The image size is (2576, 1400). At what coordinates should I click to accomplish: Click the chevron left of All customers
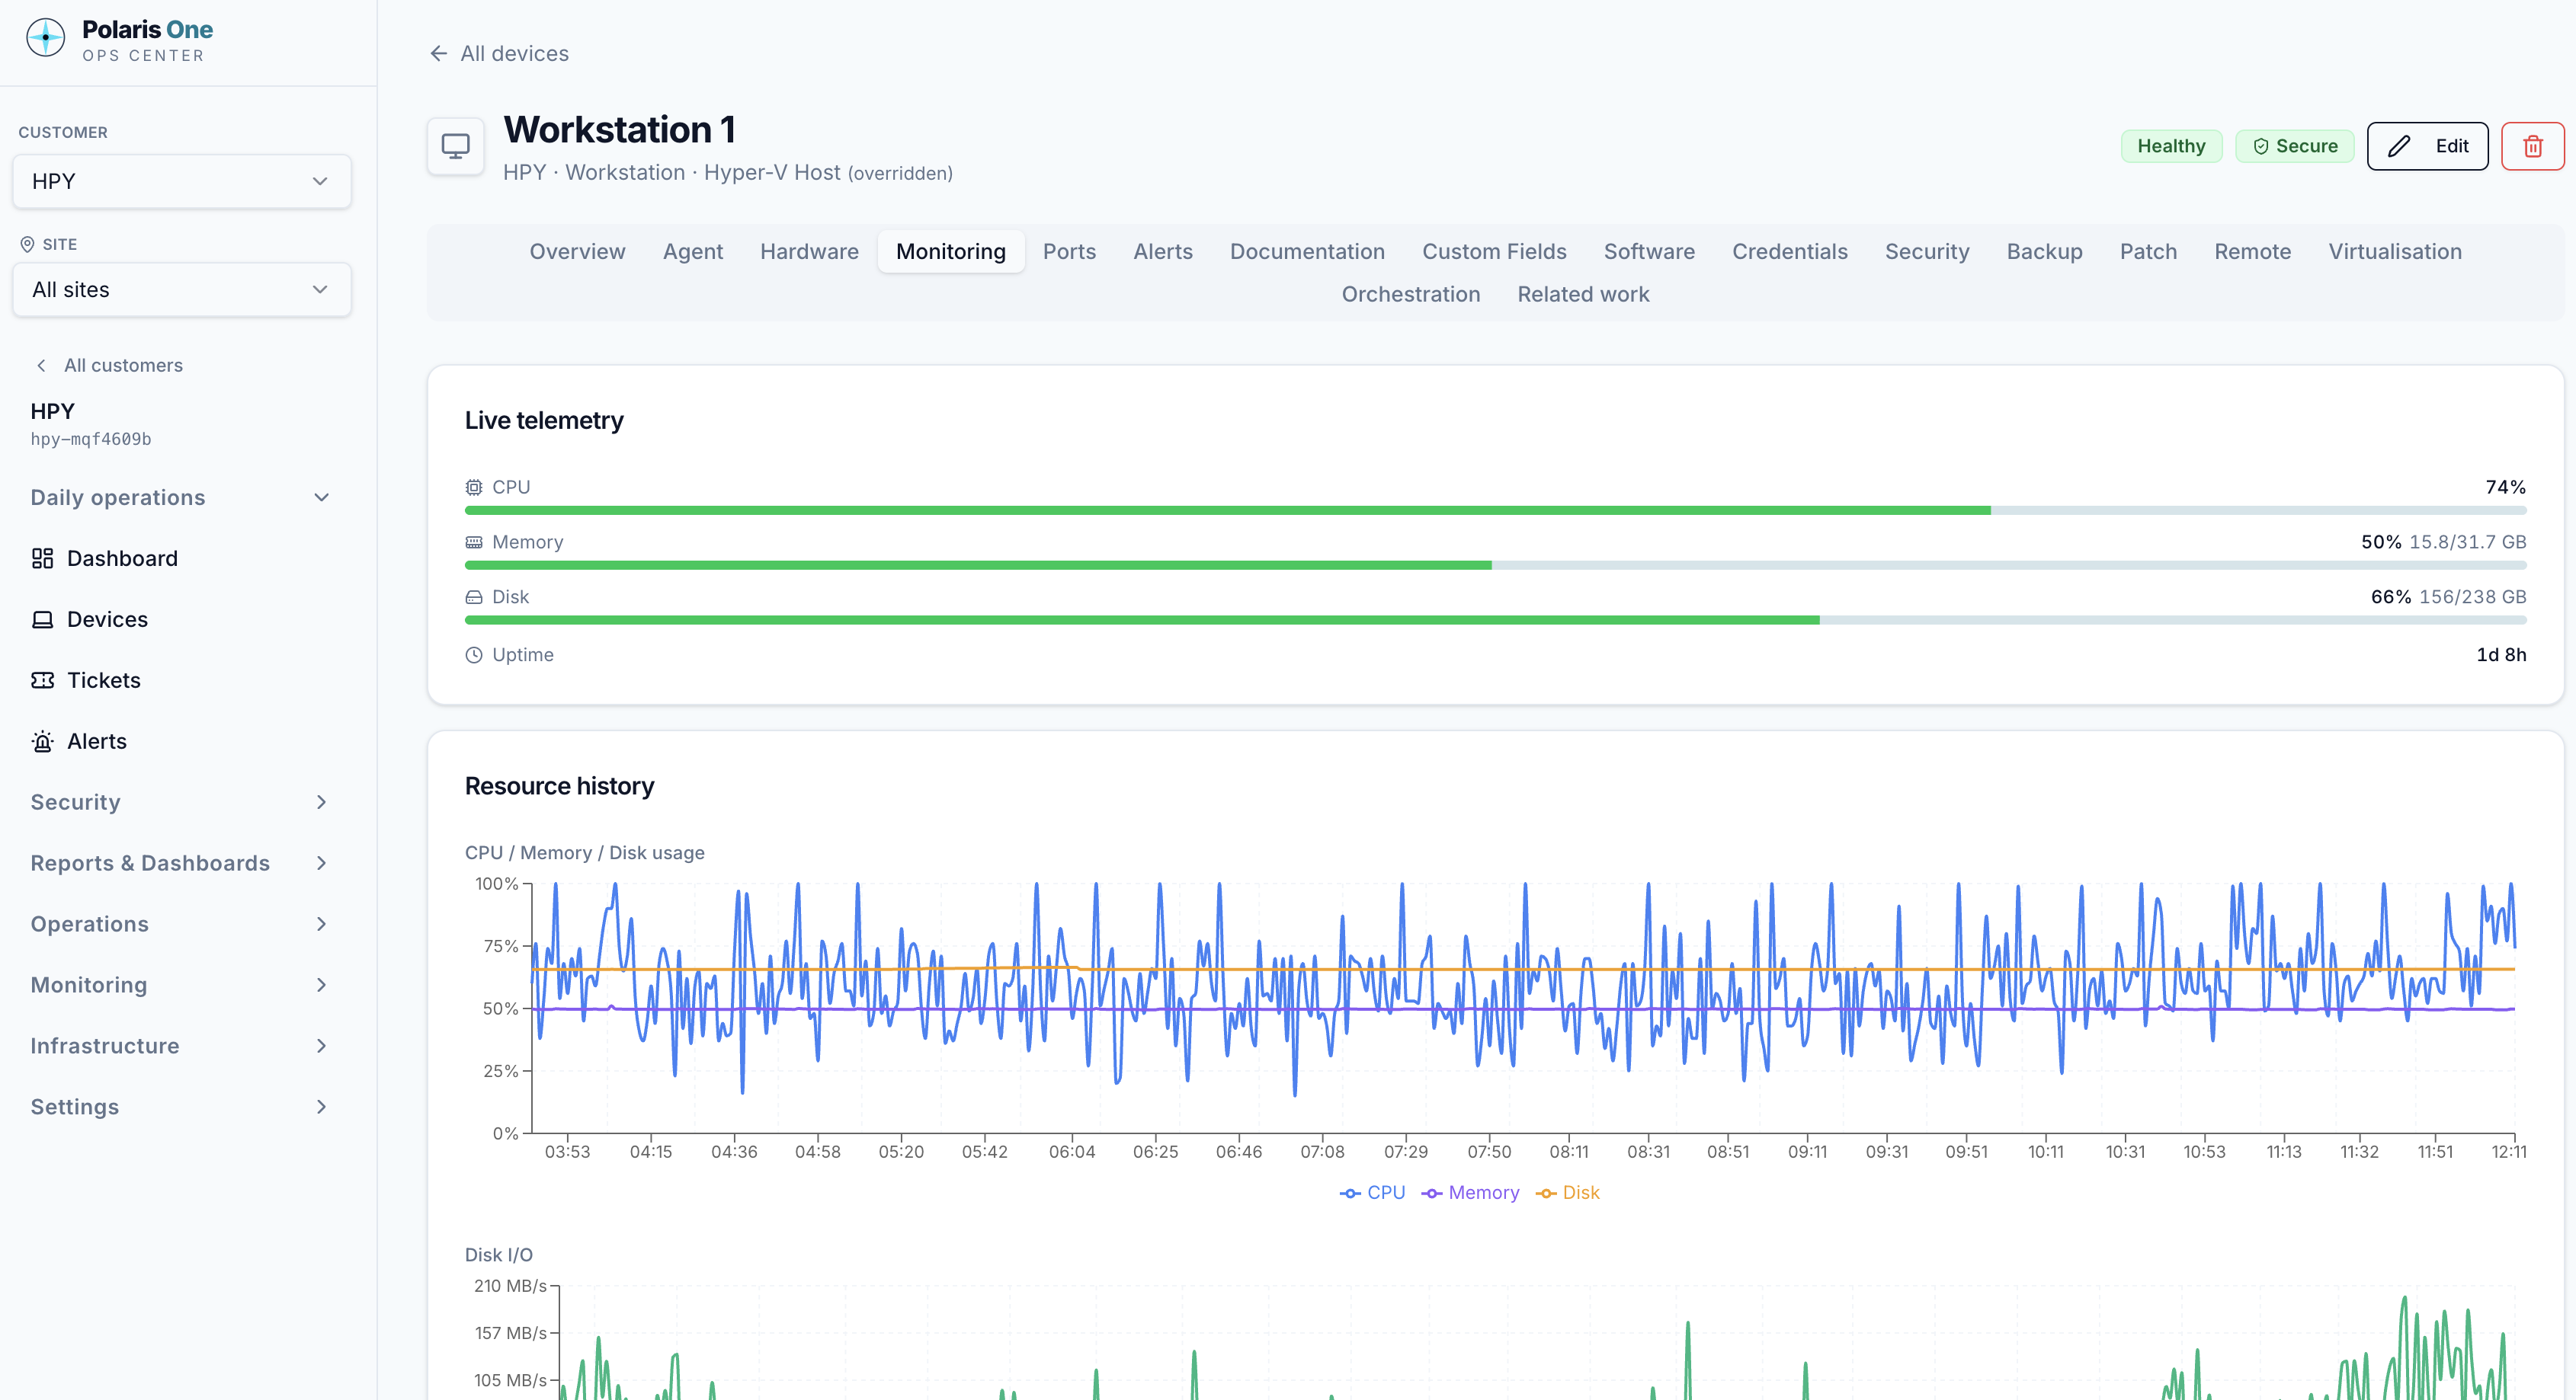point(41,366)
